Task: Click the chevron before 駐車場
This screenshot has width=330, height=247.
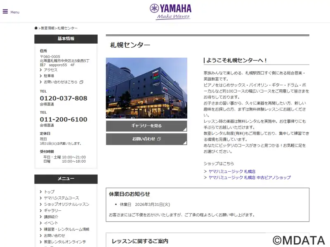Action: coord(41,76)
